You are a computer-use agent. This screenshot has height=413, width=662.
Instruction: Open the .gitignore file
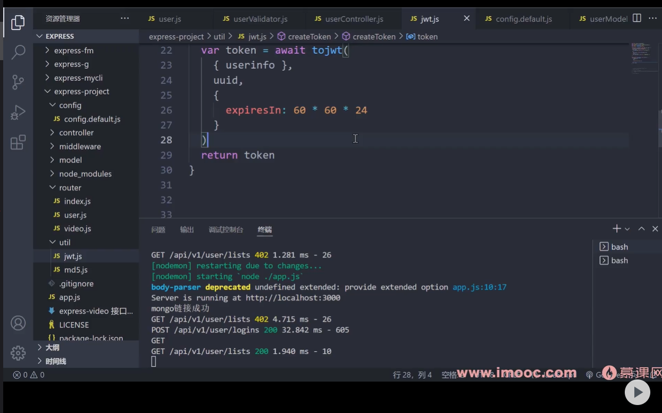click(86, 284)
